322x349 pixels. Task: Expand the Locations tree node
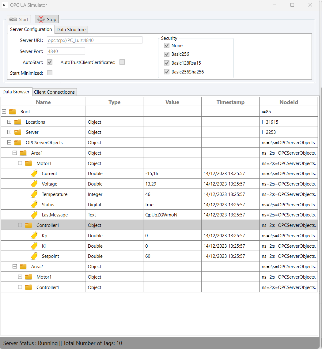pos(9,122)
